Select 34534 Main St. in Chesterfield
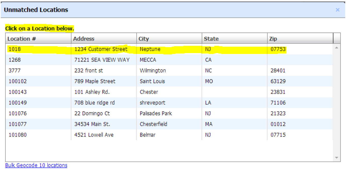This screenshot has width=347, height=171. coord(92,124)
